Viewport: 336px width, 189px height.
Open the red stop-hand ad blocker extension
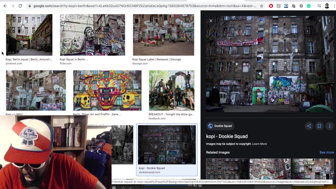click(x=271, y=6)
